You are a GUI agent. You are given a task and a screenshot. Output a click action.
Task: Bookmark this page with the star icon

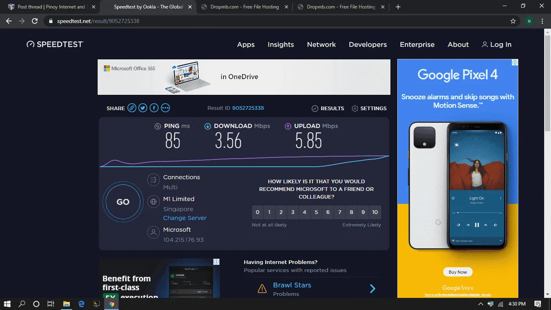(x=513, y=21)
